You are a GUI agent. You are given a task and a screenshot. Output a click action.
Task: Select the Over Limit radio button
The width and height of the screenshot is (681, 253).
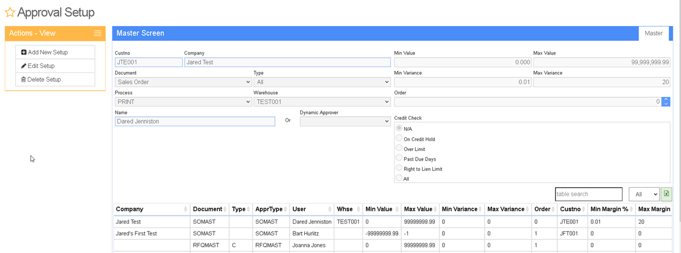pyautogui.click(x=399, y=148)
